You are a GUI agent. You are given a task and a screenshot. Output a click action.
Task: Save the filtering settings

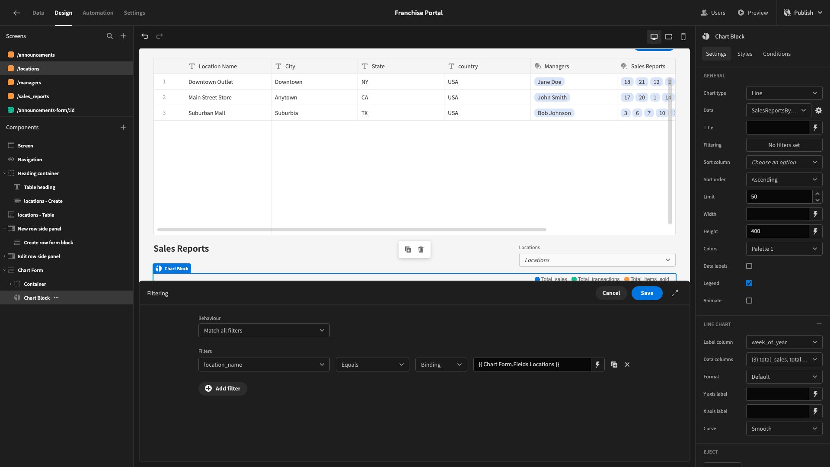click(647, 293)
